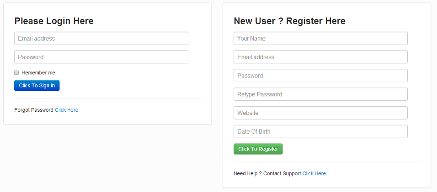Focus the registration Password field
This screenshot has width=437, height=192.
coord(320,76)
